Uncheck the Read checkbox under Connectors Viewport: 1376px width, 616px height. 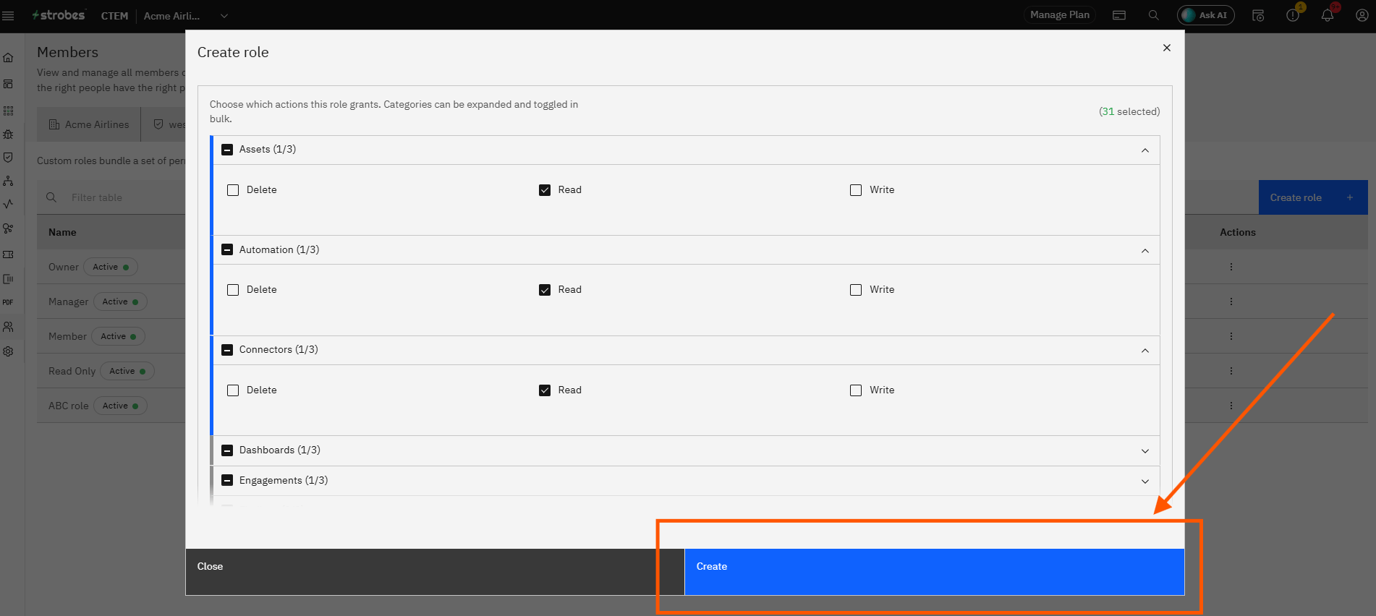[545, 390]
